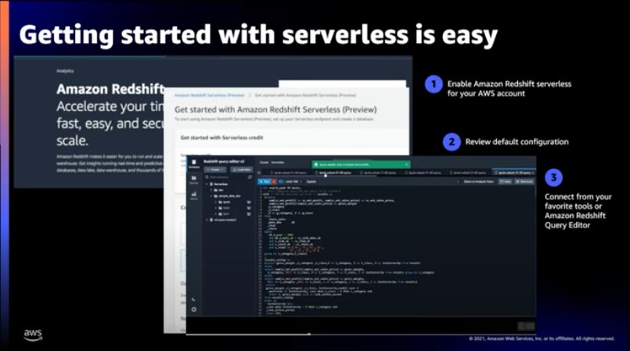Click the Shortcuts button

point(524,181)
